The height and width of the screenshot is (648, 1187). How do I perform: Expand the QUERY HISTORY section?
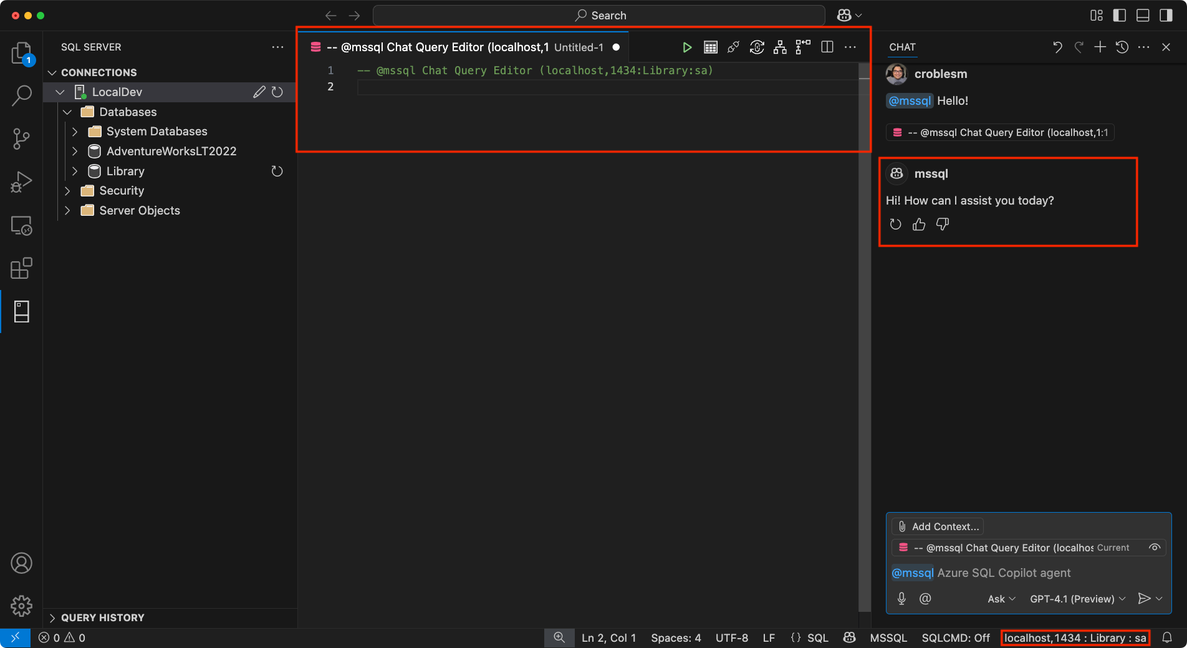click(x=52, y=618)
